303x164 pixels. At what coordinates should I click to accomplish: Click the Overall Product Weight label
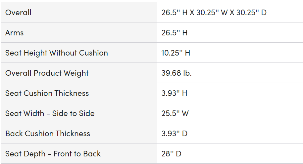click(x=47, y=73)
